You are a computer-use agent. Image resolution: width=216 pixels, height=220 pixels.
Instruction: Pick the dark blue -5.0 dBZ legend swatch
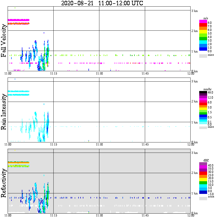point(203,192)
